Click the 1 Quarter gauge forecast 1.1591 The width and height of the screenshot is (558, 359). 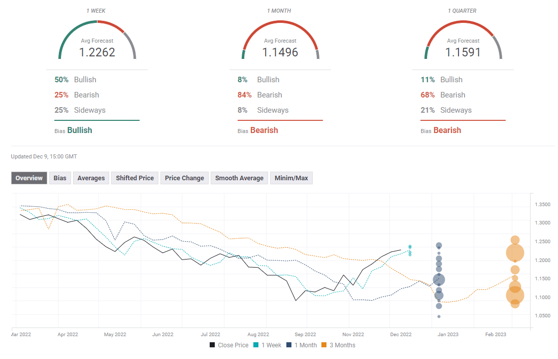point(463,52)
